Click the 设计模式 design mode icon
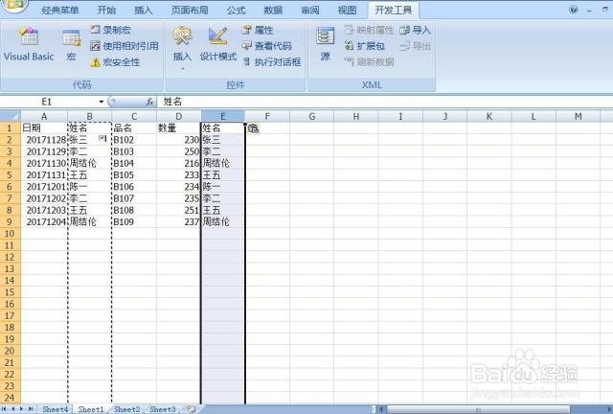 (x=217, y=44)
